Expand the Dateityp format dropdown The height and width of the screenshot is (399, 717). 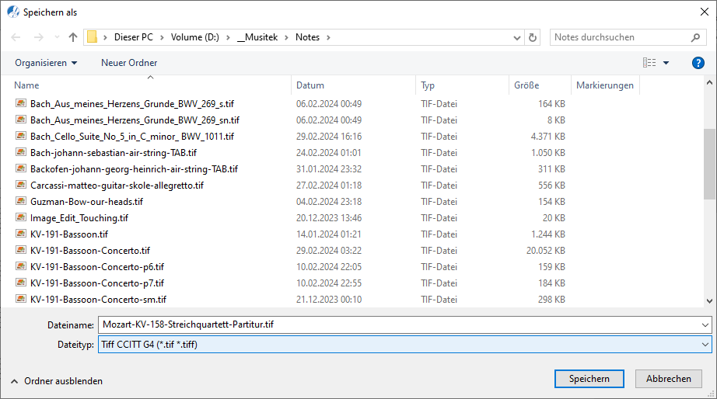705,345
